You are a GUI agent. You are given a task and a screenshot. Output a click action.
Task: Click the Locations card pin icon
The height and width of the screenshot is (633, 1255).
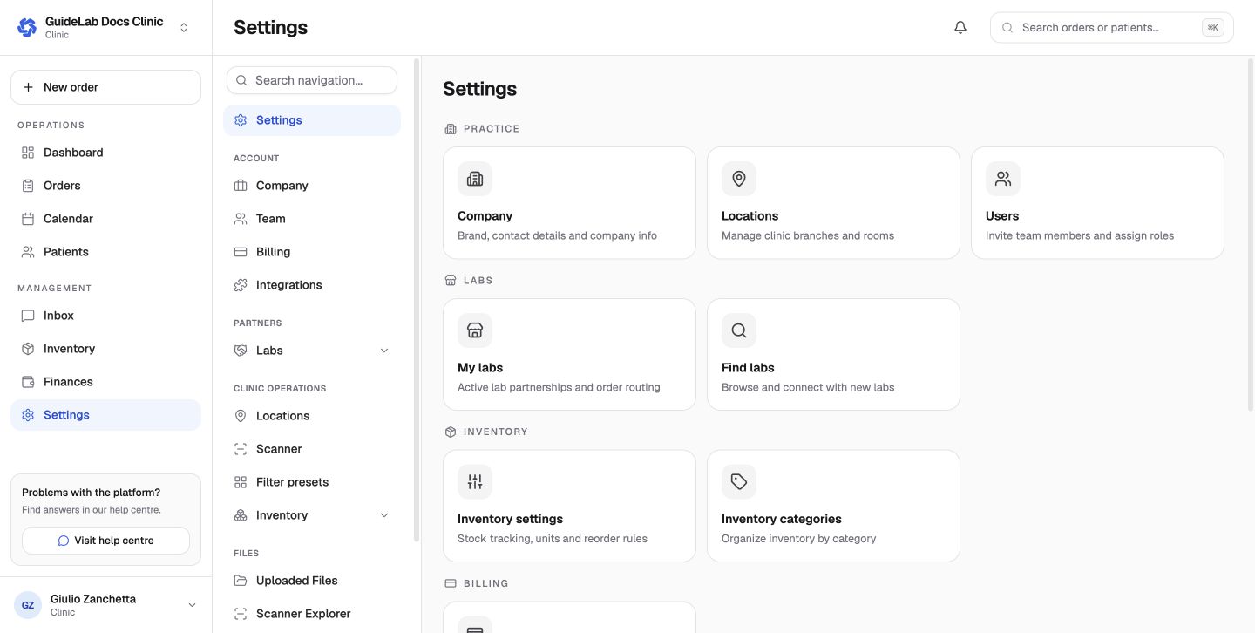pos(739,179)
